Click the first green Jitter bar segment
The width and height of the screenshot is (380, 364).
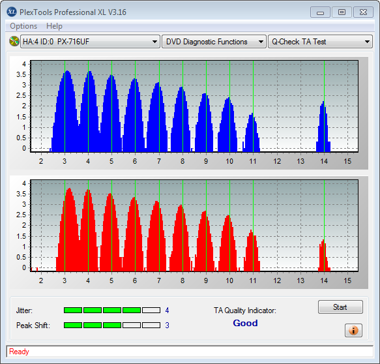point(73,310)
